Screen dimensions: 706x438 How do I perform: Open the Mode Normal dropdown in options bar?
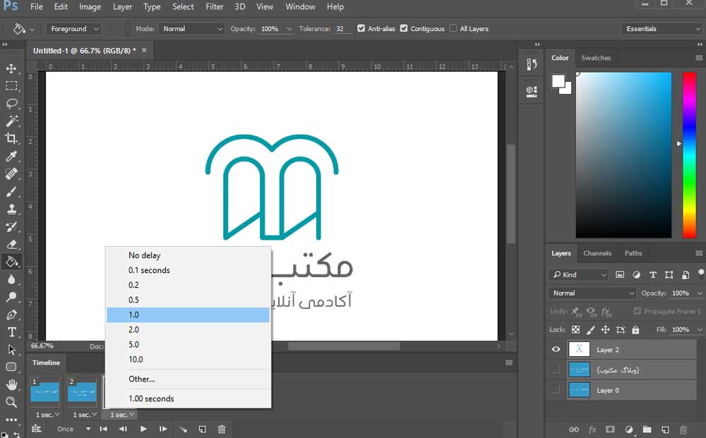tap(192, 29)
